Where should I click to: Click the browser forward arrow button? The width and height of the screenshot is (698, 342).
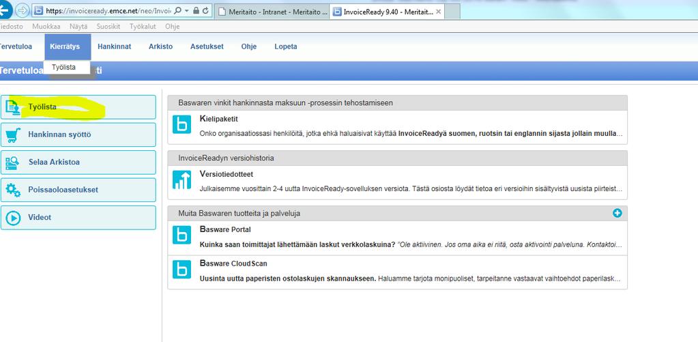(23, 10)
